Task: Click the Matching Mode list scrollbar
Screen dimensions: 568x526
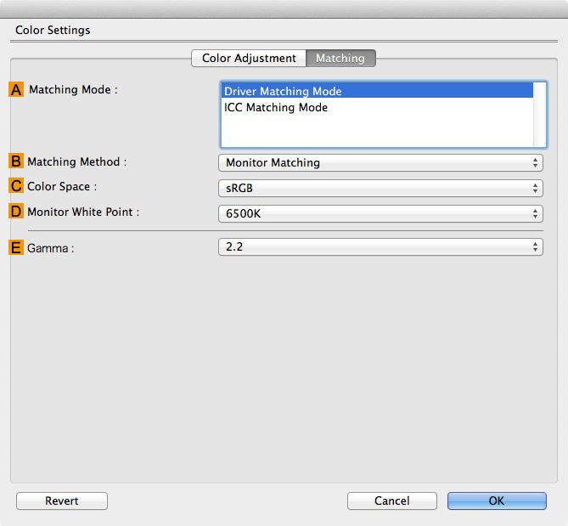Action: pyautogui.click(x=540, y=115)
